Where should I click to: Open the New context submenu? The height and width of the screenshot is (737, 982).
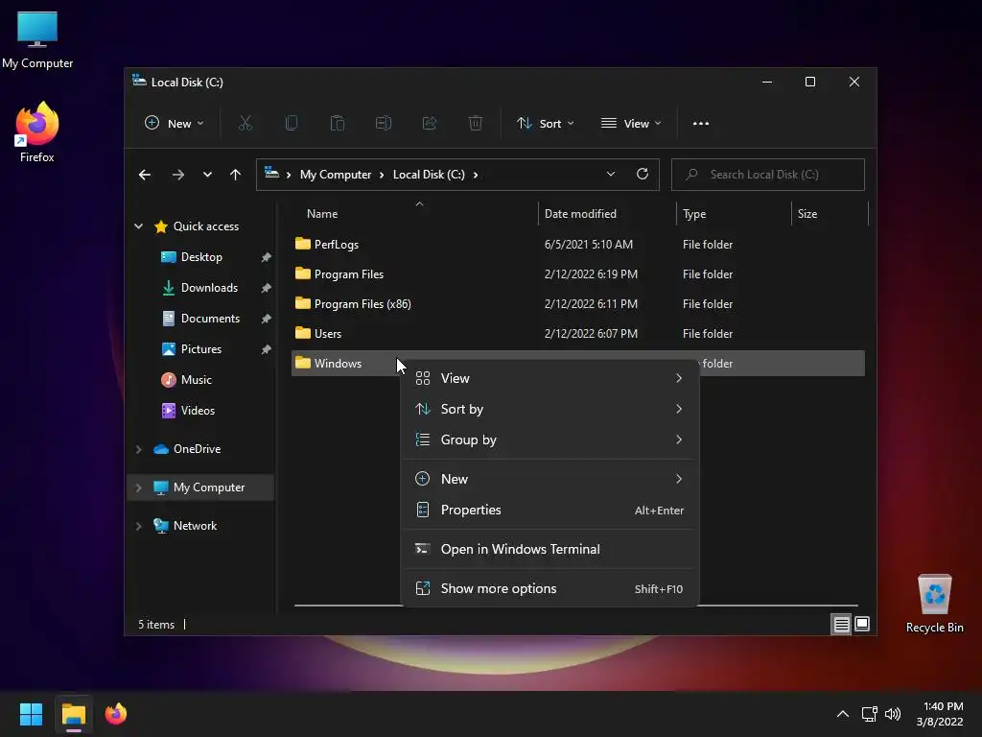(x=549, y=480)
